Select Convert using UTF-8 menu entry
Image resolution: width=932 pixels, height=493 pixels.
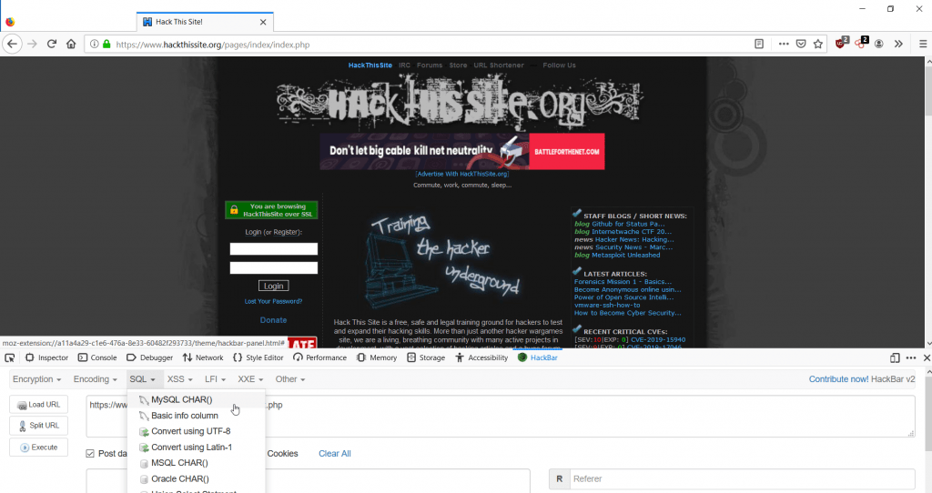click(190, 431)
